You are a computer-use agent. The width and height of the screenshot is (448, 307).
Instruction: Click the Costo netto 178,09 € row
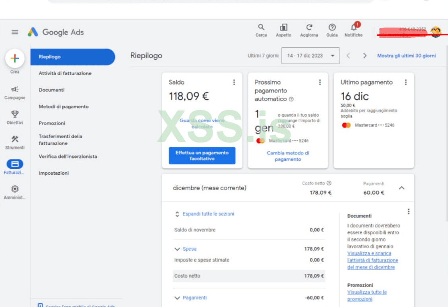(249, 276)
